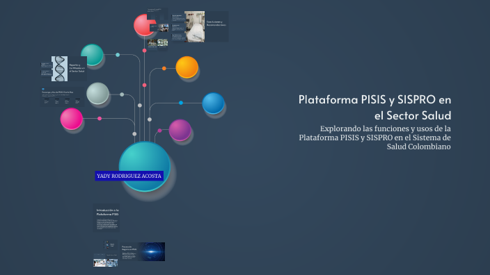Screen dimensions: 490x275
Task: Open the teal small topic circle
Action: (92, 55)
